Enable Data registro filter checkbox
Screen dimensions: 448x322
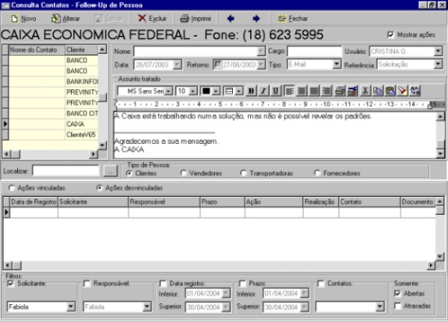(163, 283)
